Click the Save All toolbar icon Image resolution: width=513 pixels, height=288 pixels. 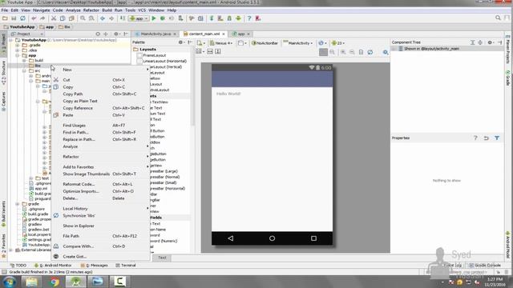14,18
